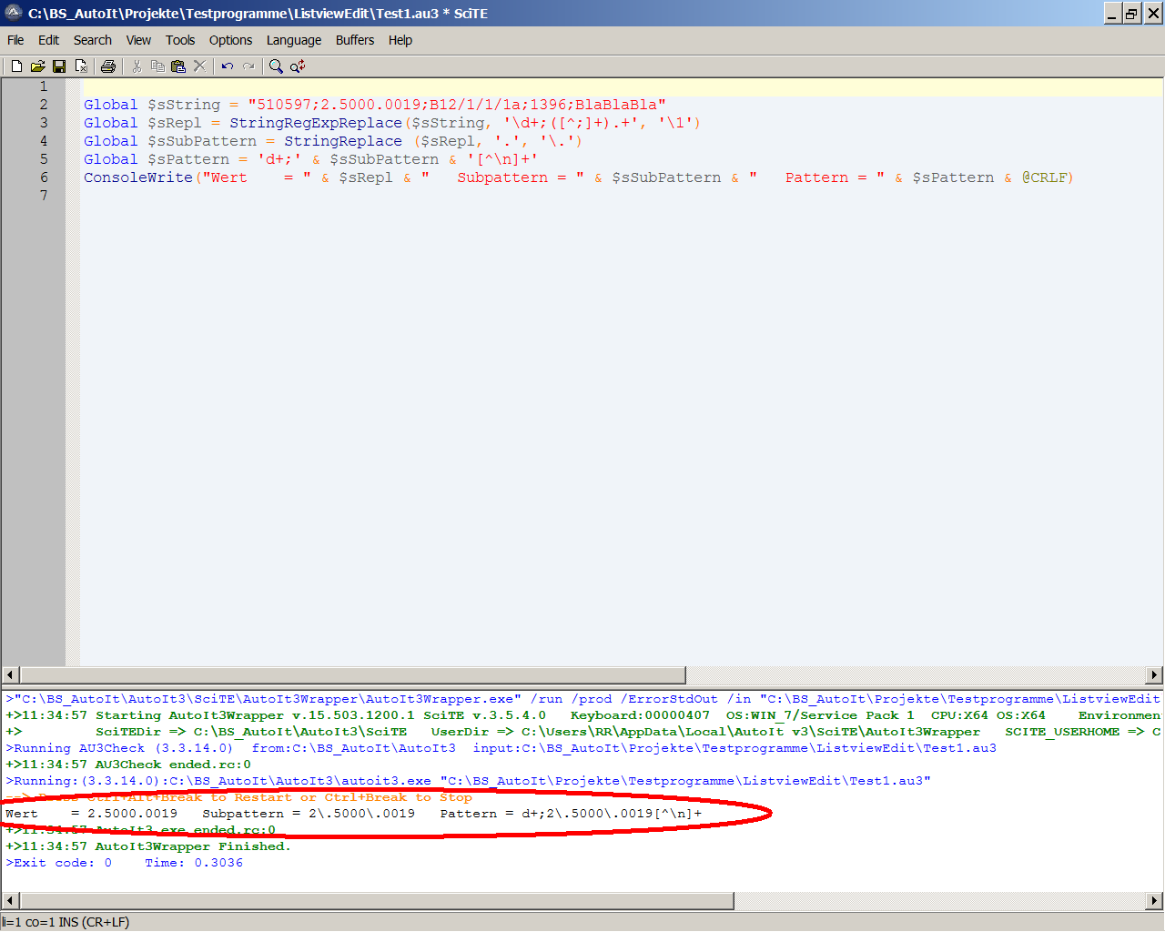Viewport: 1165px width, 932px height.
Task: Undo the last edit with toolbar arrow
Action: (x=228, y=66)
